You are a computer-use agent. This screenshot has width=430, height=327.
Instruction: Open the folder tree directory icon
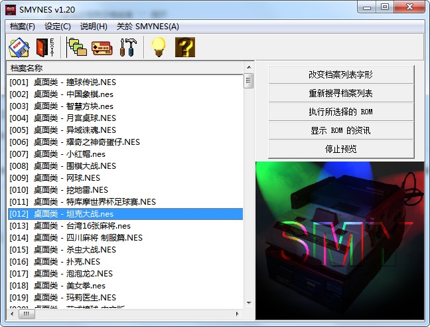pos(77,47)
